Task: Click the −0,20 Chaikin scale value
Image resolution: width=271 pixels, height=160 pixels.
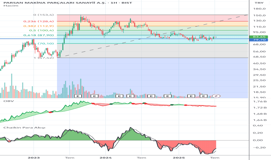Action: click(259, 147)
